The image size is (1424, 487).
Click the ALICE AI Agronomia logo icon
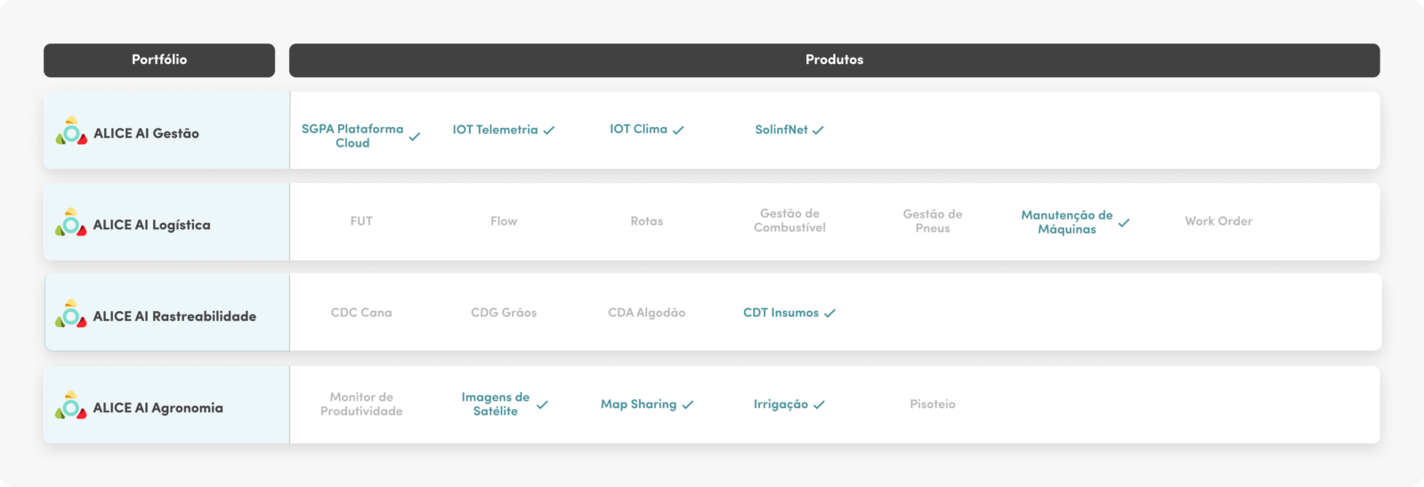coord(71,405)
